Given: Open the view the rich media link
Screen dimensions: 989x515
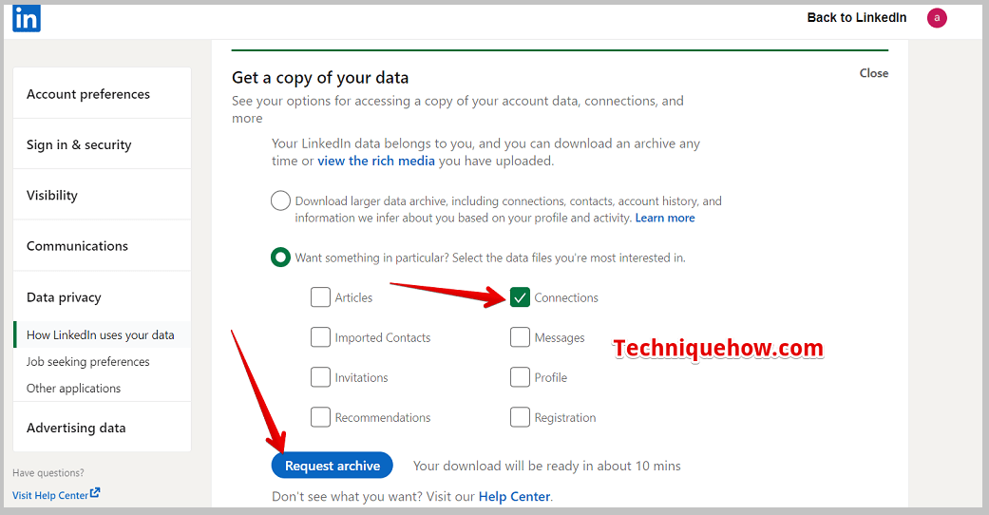Looking at the screenshot, I should coord(376,161).
